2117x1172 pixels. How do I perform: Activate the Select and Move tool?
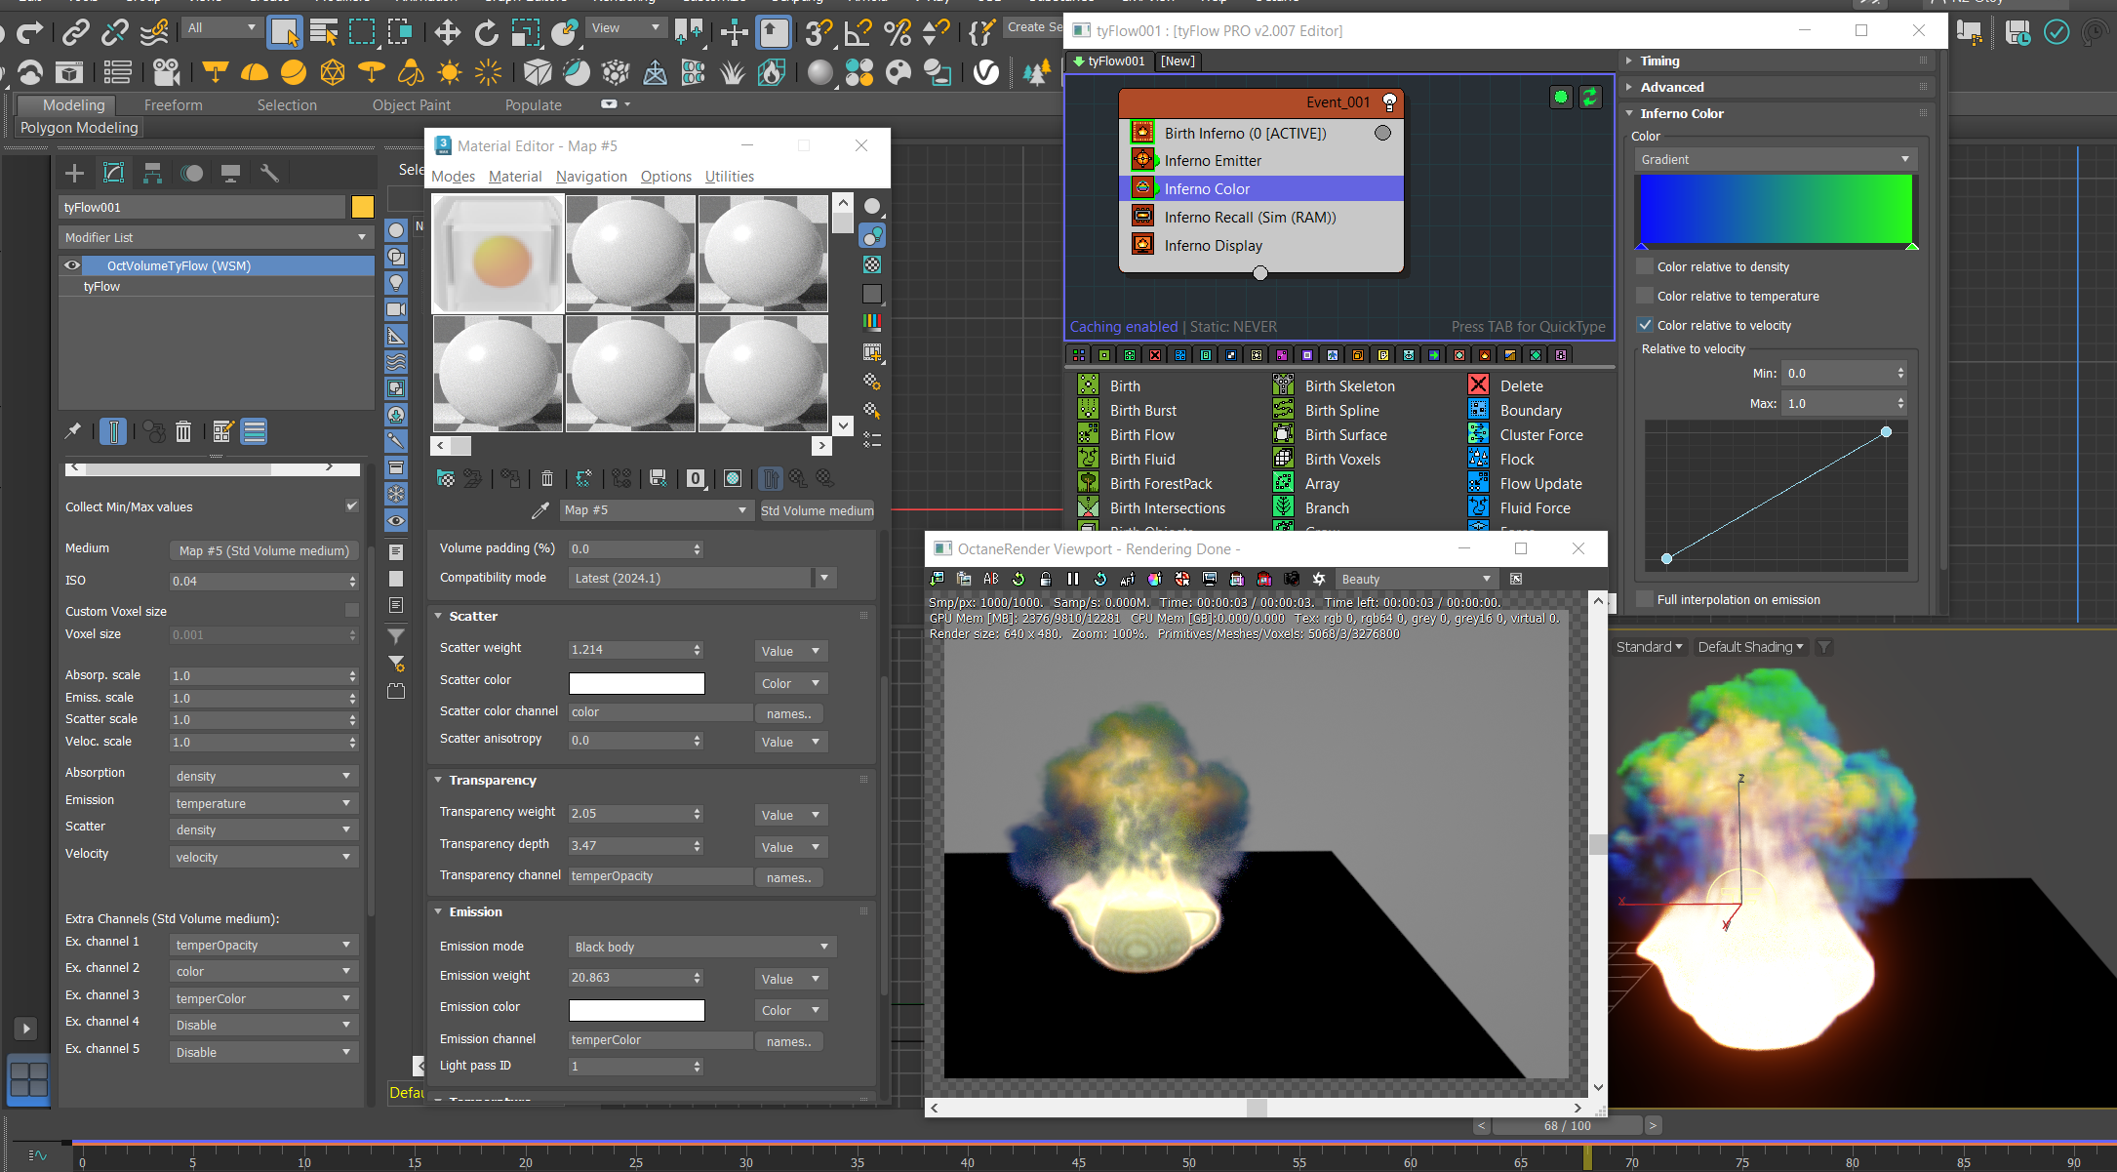click(448, 32)
